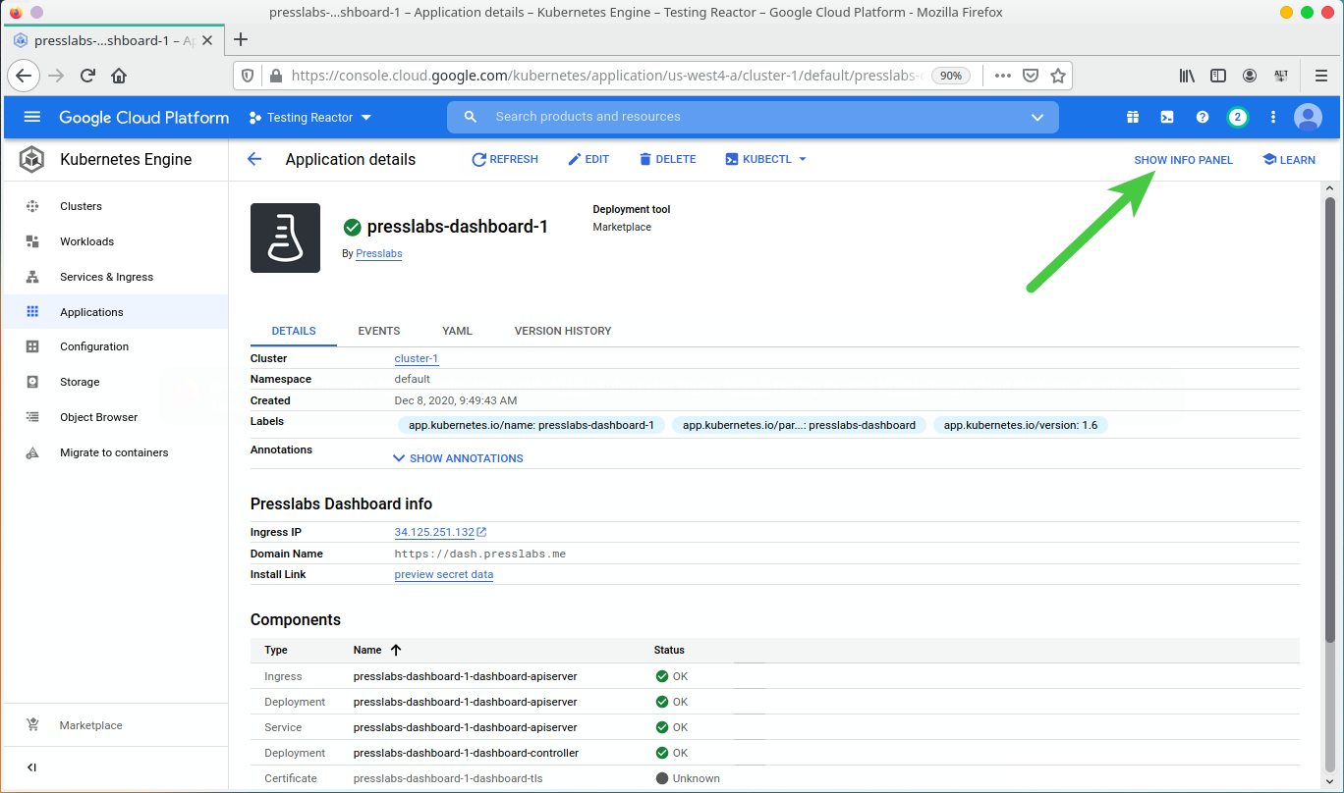This screenshot has height=793, width=1344.
Task: Click preview secret data link
Action: (444, 574)
